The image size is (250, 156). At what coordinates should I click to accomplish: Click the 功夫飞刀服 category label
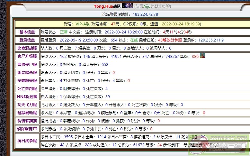pos(27,105)
